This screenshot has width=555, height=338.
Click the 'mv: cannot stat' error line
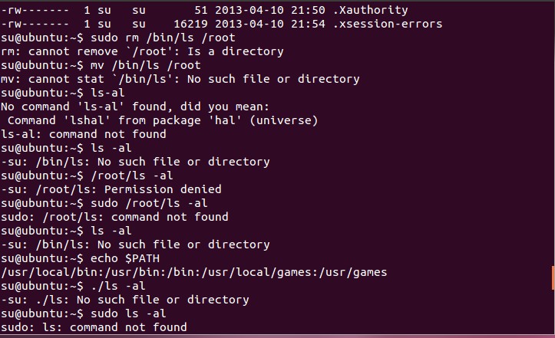pos(180,79)
